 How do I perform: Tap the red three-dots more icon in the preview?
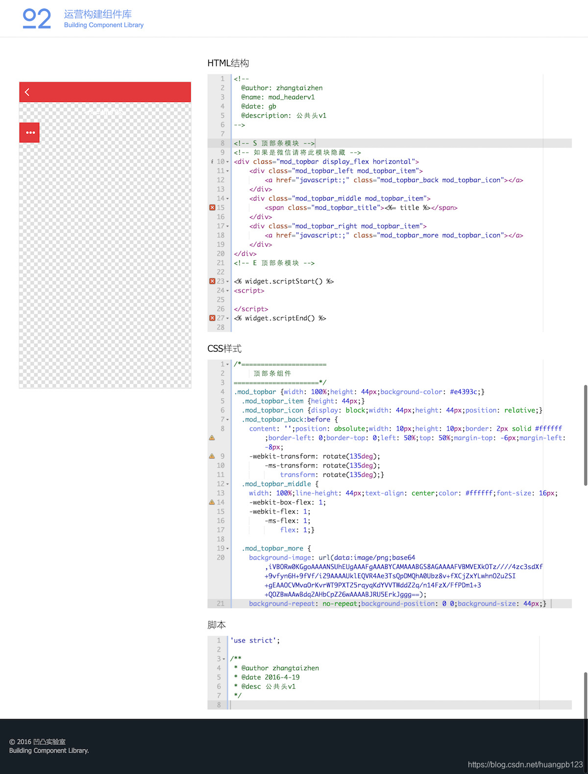coord(29,132)
